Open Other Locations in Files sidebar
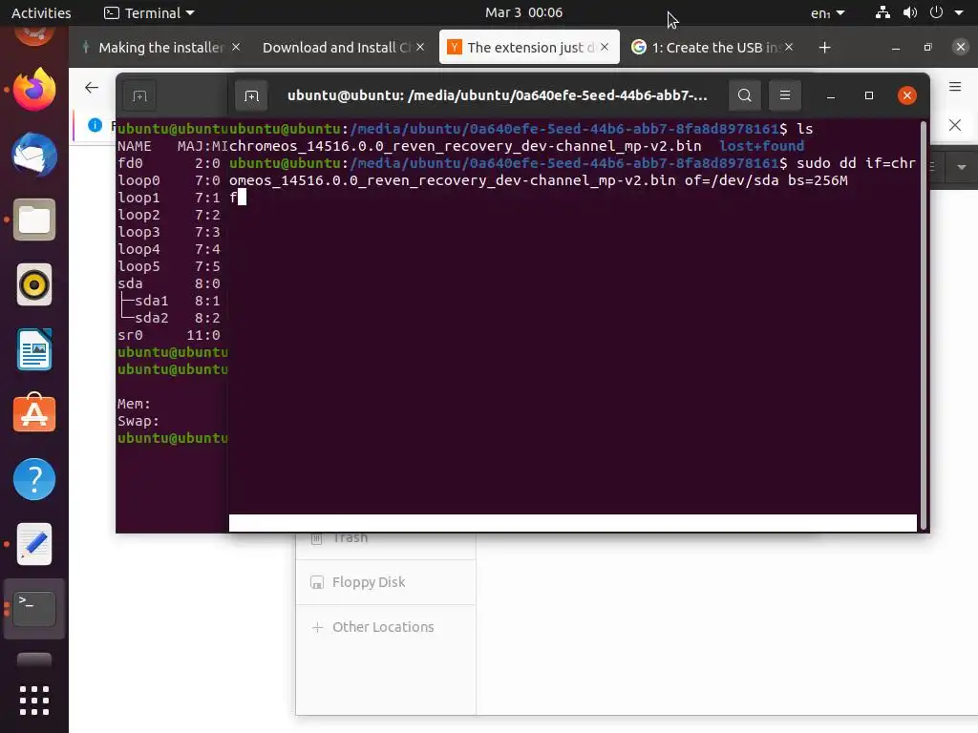This screenshot has width=978, height=733. pos(386,627)
